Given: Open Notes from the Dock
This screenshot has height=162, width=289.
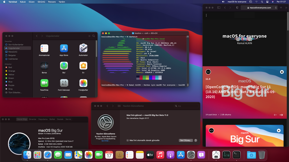Looking at the screenshot, I should pos(140,155).
